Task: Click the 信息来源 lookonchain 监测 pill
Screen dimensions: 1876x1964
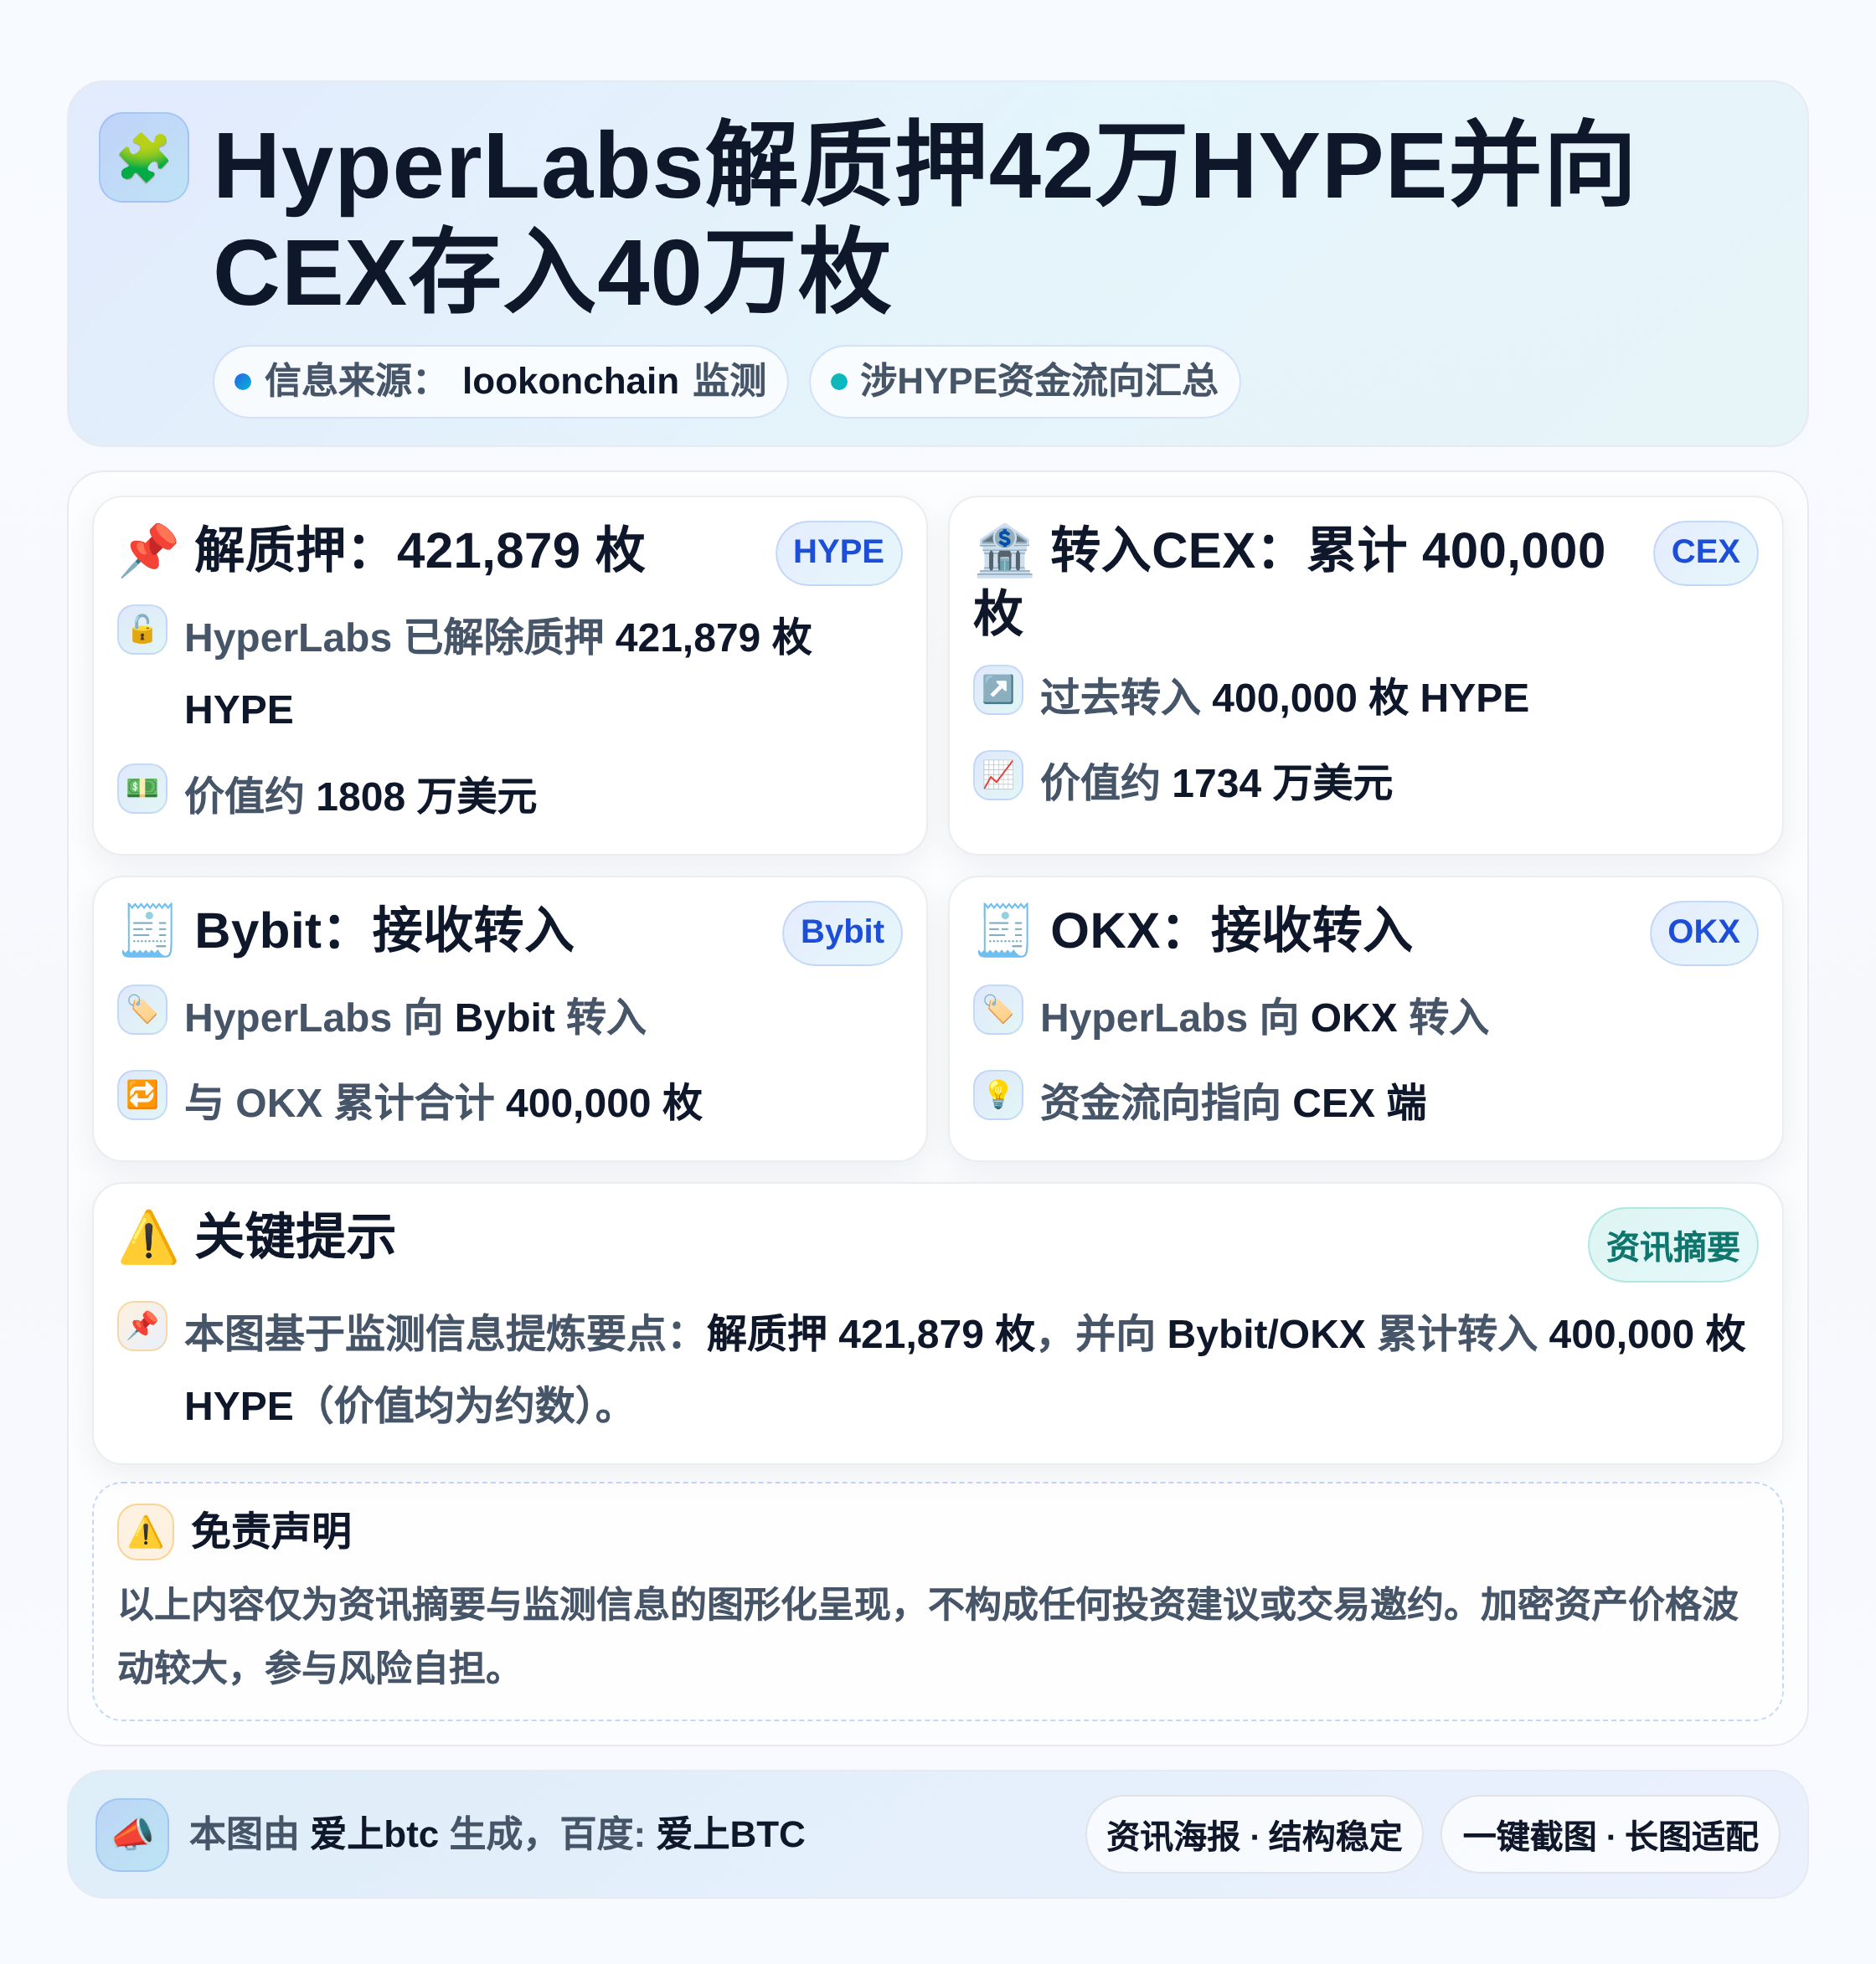Action: click(x=500, y=381)
